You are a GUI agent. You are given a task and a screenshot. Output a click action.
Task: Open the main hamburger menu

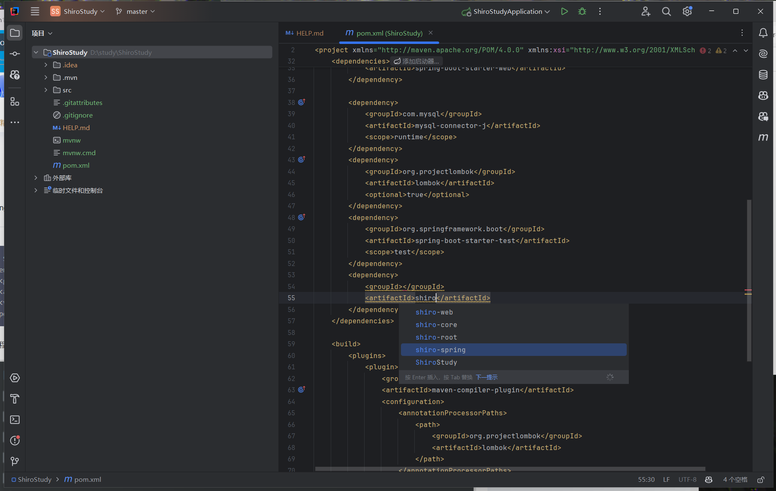(35, 11)
